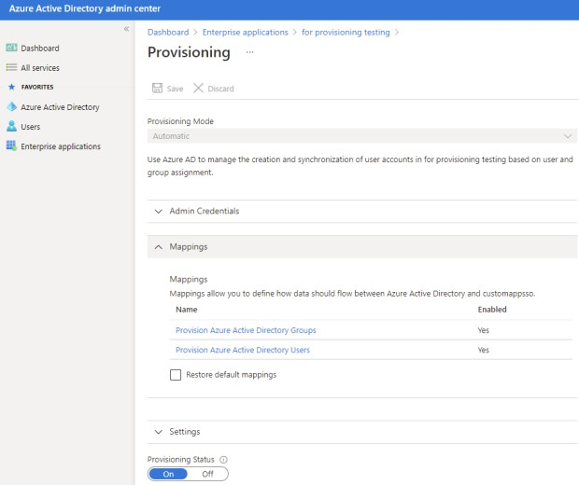This screenshot has height=485, width=579.
Task: Open Azure Active Directory in the sidebar
Action: [60, 107]
